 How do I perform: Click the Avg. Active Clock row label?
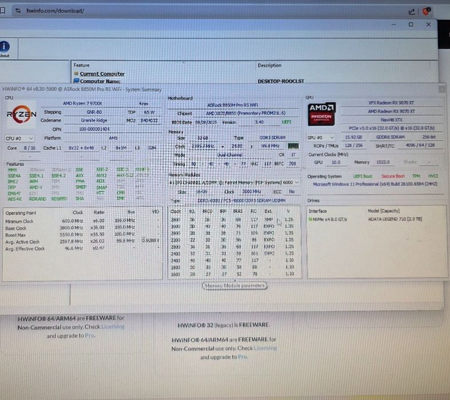pyautogui.click(x=22, y=242)
